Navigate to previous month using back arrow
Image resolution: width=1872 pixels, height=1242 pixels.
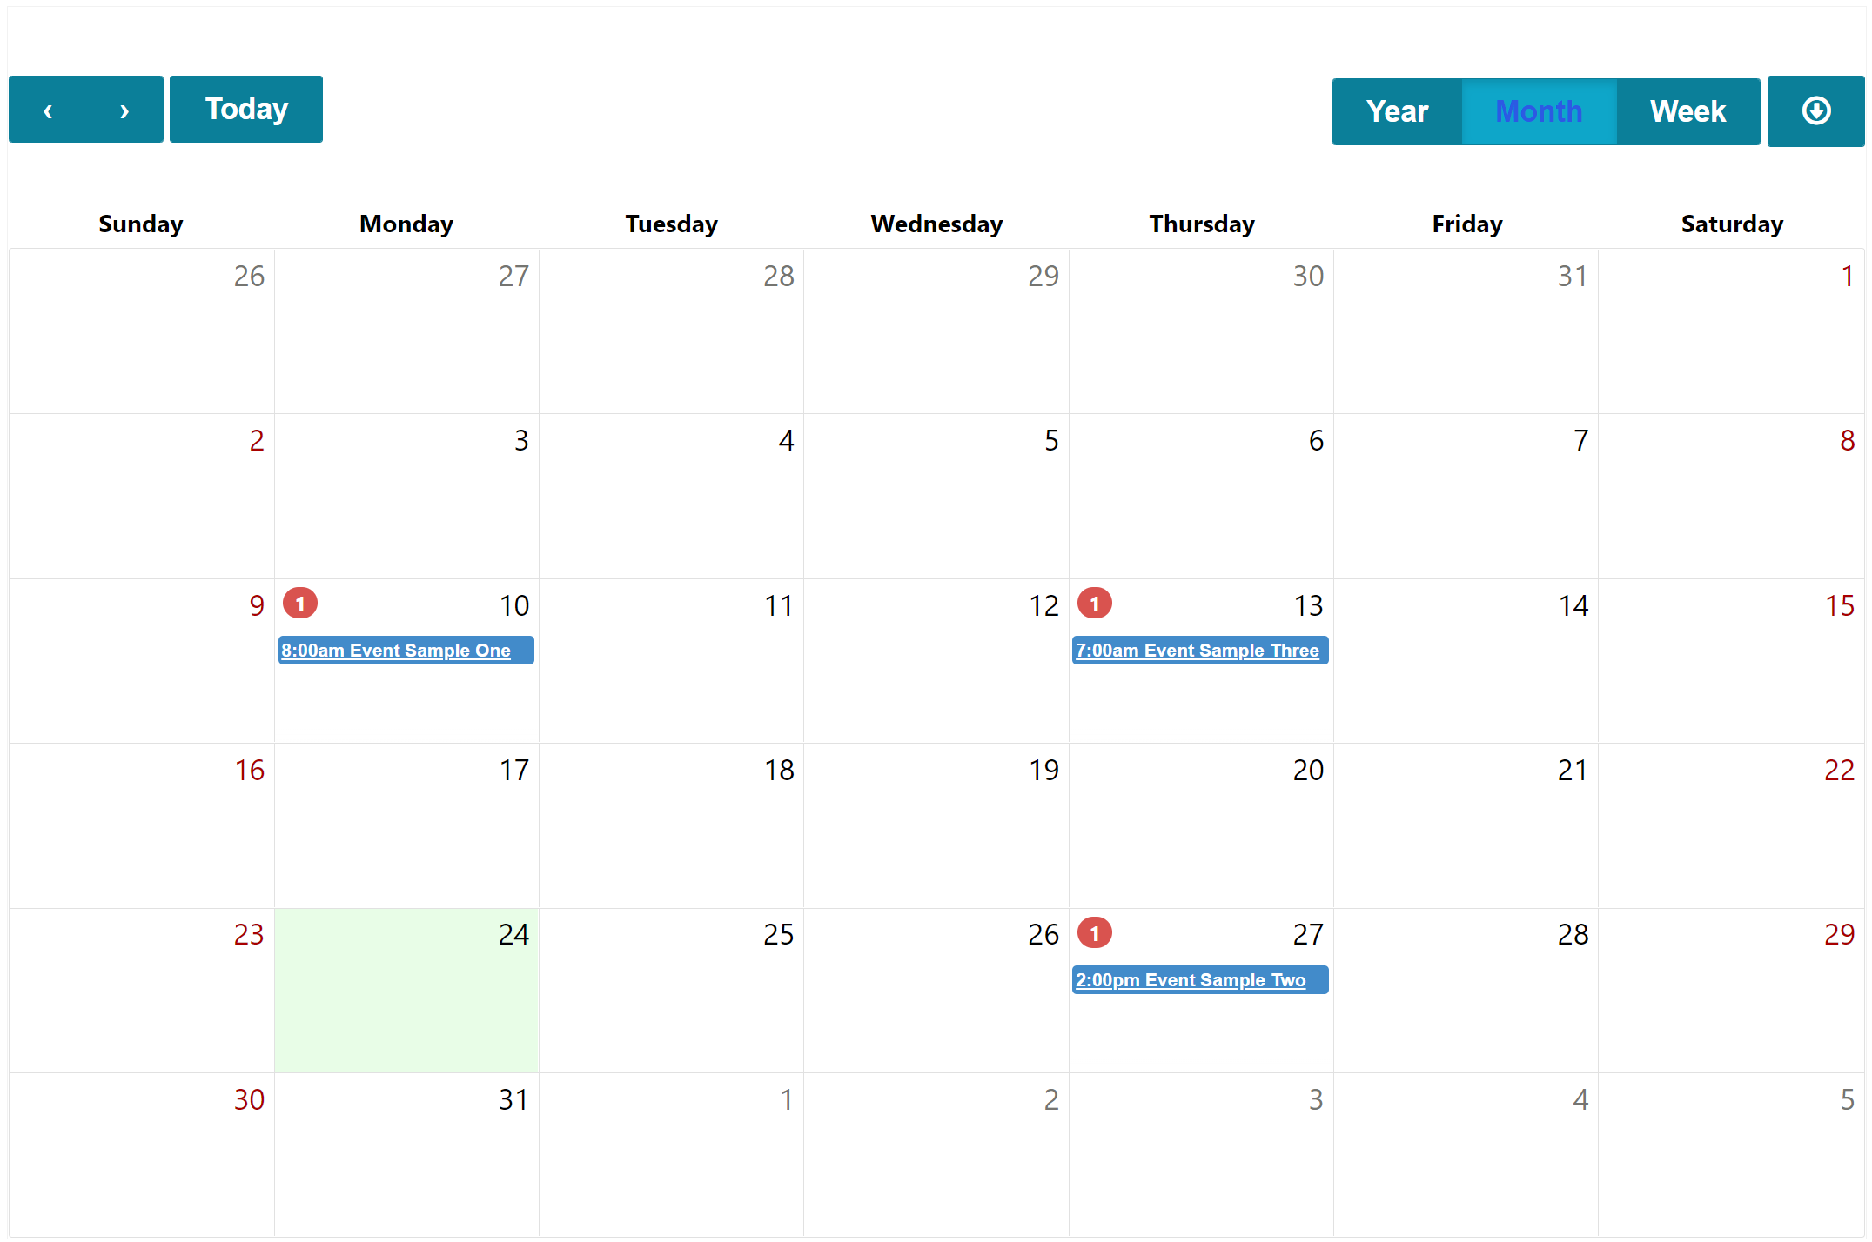49,110
